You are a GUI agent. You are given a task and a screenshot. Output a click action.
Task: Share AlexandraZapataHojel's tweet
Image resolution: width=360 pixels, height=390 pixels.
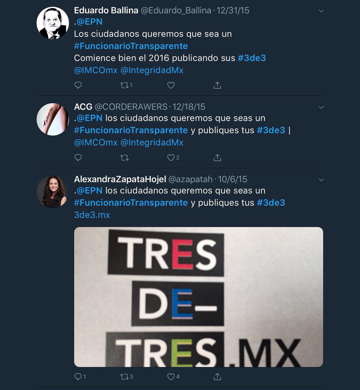[217, 377]
